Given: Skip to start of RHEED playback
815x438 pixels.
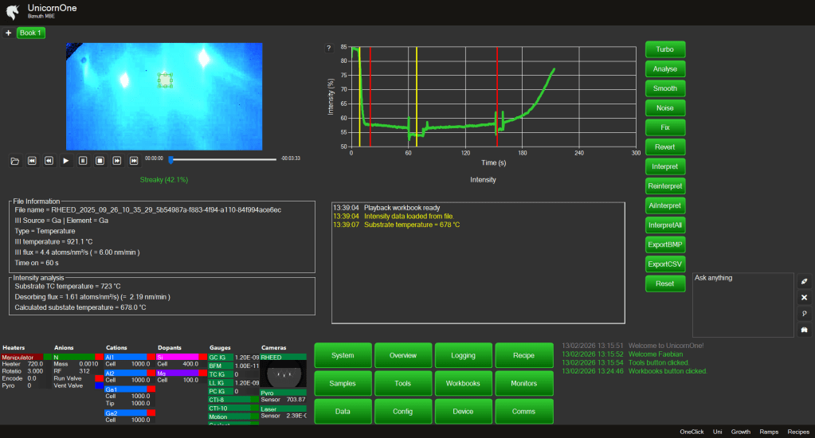Looking at the screenshot, I should coord(32,161).
